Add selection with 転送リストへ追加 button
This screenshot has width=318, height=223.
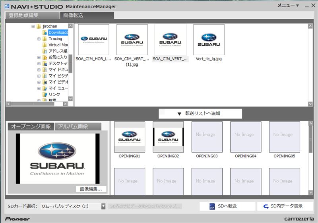(200, 114)
